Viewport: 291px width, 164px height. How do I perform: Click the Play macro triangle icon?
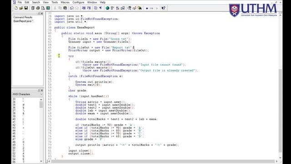pos(157,8)
